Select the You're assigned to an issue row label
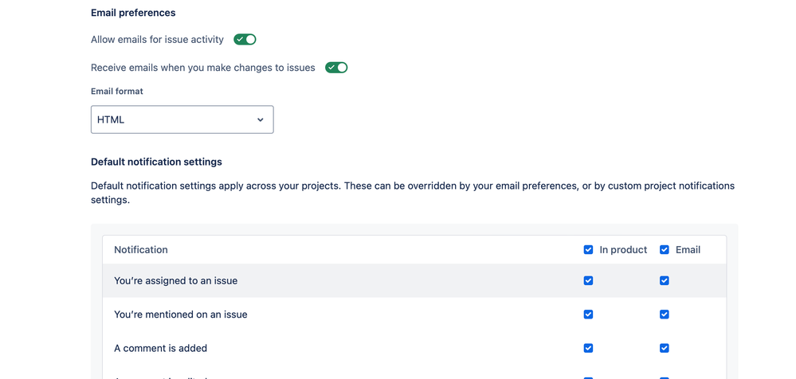This screenshot has width=796, height=379. [x=175, y=280]
